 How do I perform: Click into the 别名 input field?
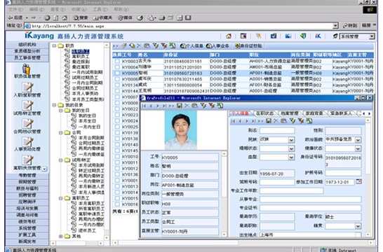pyautogui.click(x=277, y=130)
